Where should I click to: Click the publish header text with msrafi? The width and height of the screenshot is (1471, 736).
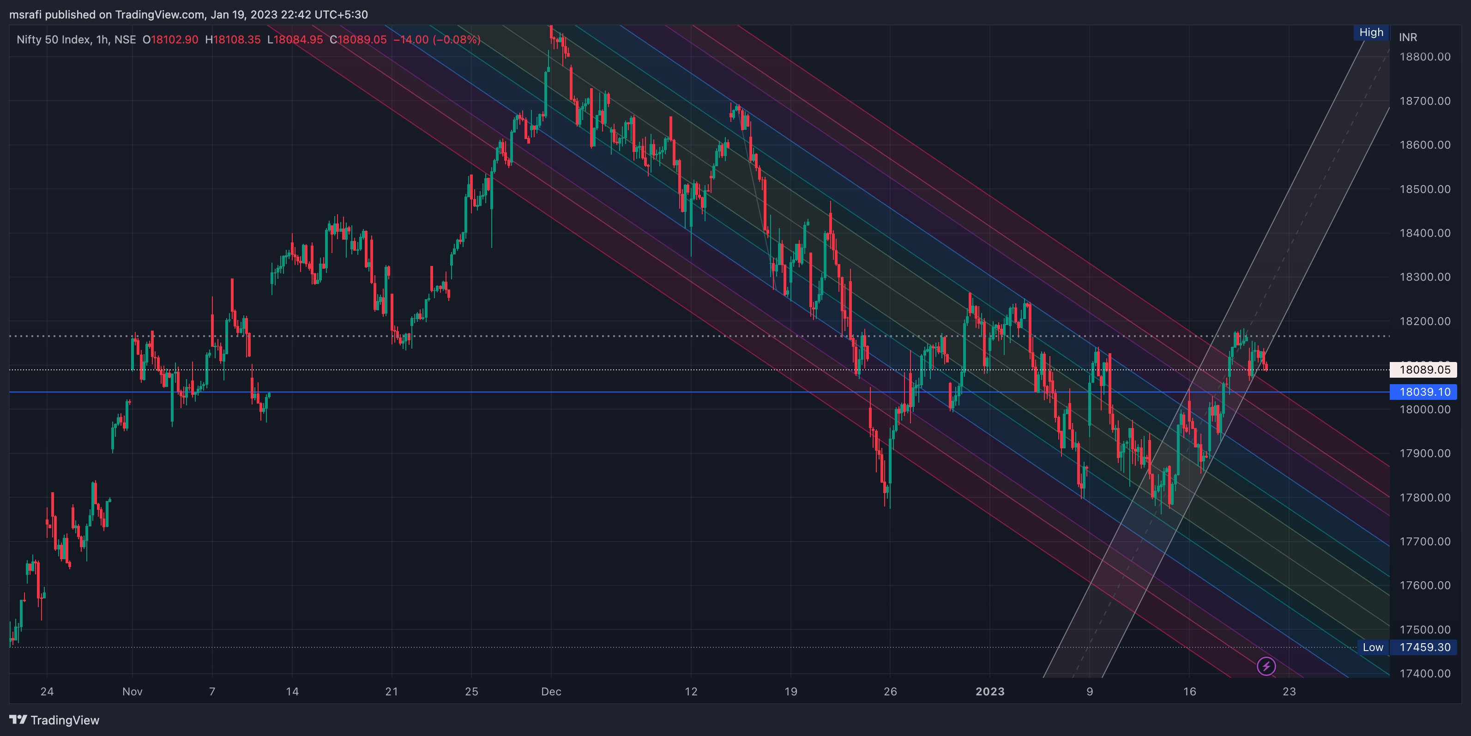188,14
